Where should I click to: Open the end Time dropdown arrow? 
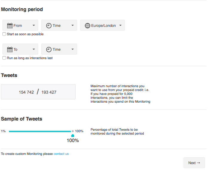pyautogui.click(x=73, y=49)
